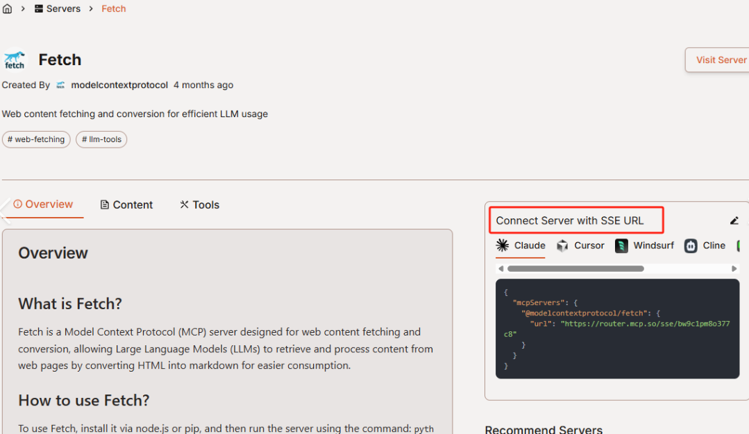Open the Servers breadcrumb link
The image size is (749, 434).
[58, 8]
